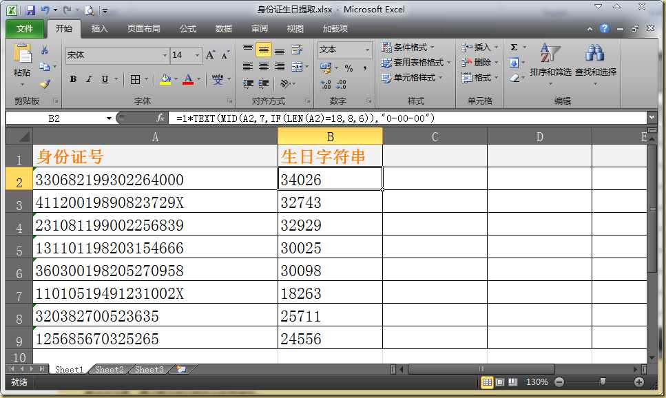666x398 pixels.
Task: Click the Insert Function fx icon
Action: coord(160,118)
